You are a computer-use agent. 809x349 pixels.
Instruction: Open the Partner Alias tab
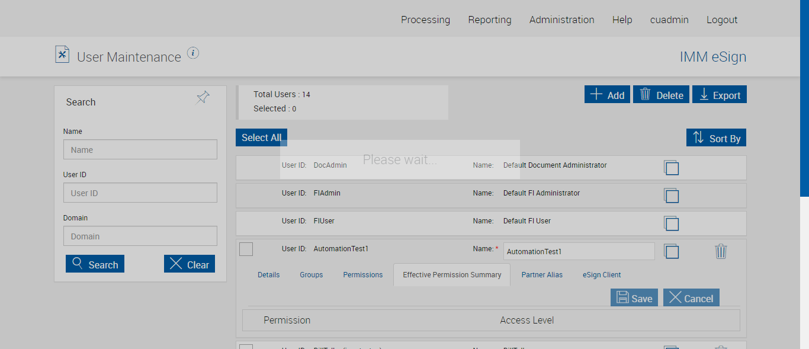pyautogui.click(x=542, y=275)
